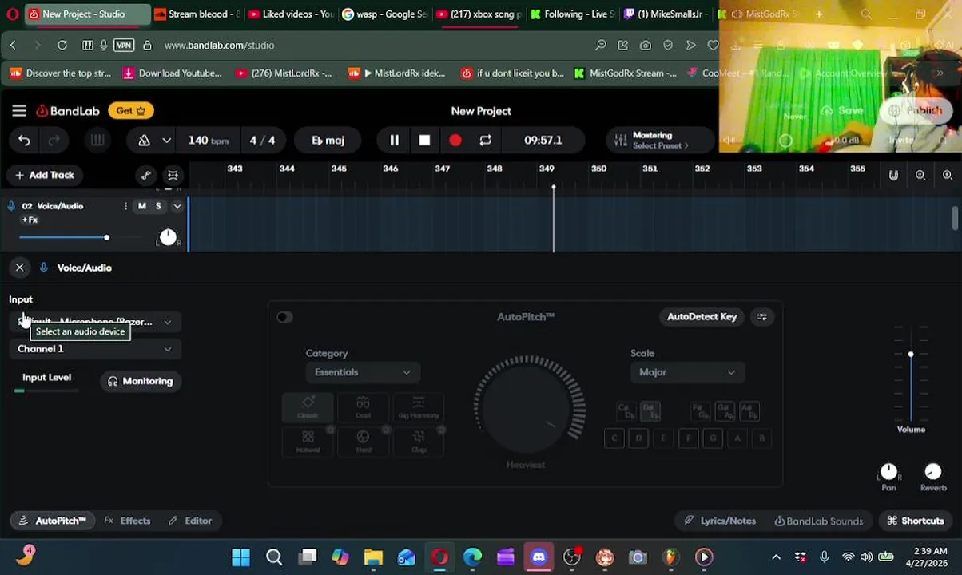
Task: Open the virtual MIDI keyboard icon
Action: (x=97, y=141)
